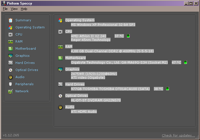Click the Peripherals mouse icon in sidebar

coord(11,84)
